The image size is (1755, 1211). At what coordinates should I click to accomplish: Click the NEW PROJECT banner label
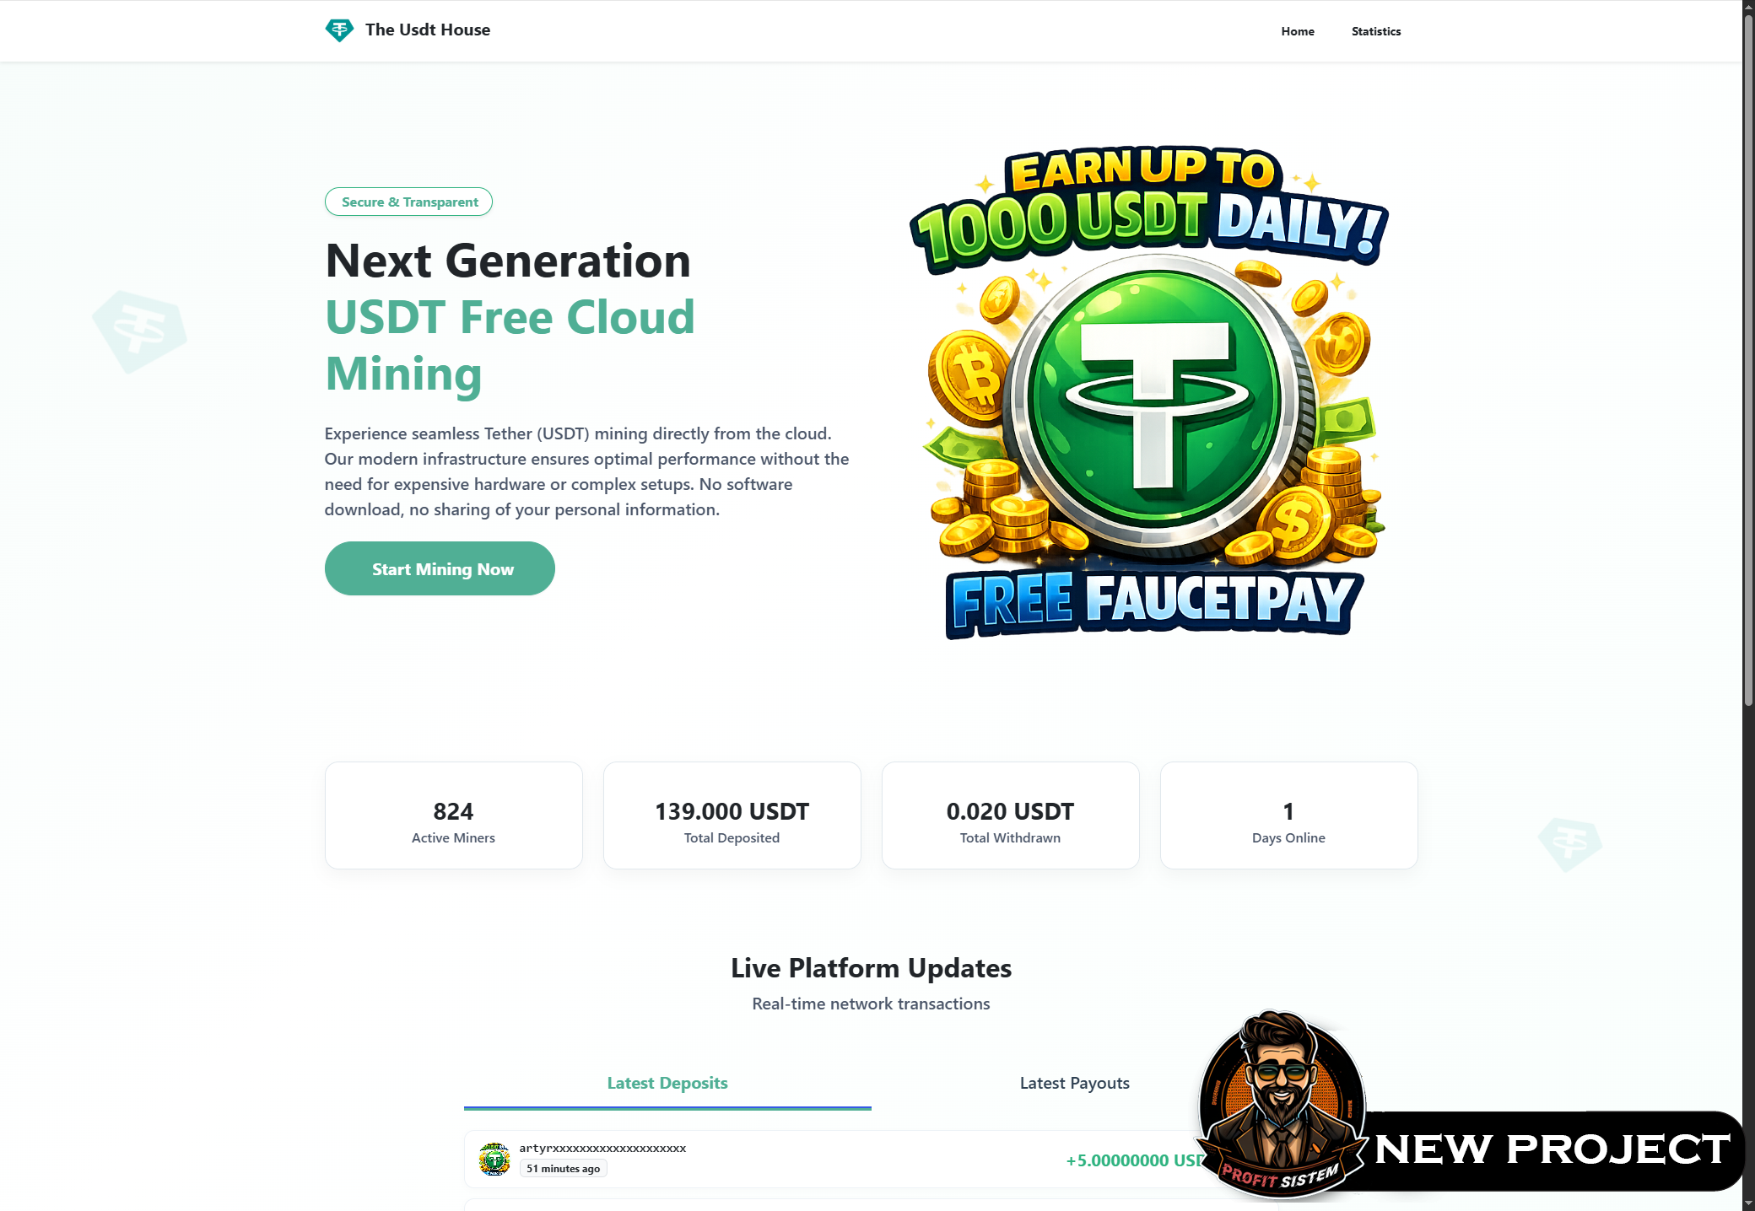coord(1552,1149)
